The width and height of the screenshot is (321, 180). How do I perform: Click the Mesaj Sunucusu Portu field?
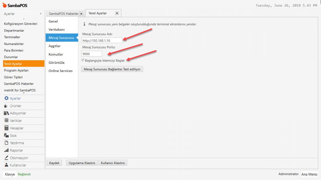pyautogui.click(x=92, y=54)
